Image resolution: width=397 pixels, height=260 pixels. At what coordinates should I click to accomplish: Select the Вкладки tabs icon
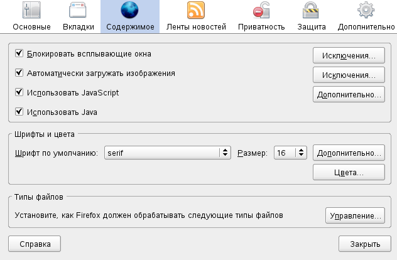[x=79, y=11]
